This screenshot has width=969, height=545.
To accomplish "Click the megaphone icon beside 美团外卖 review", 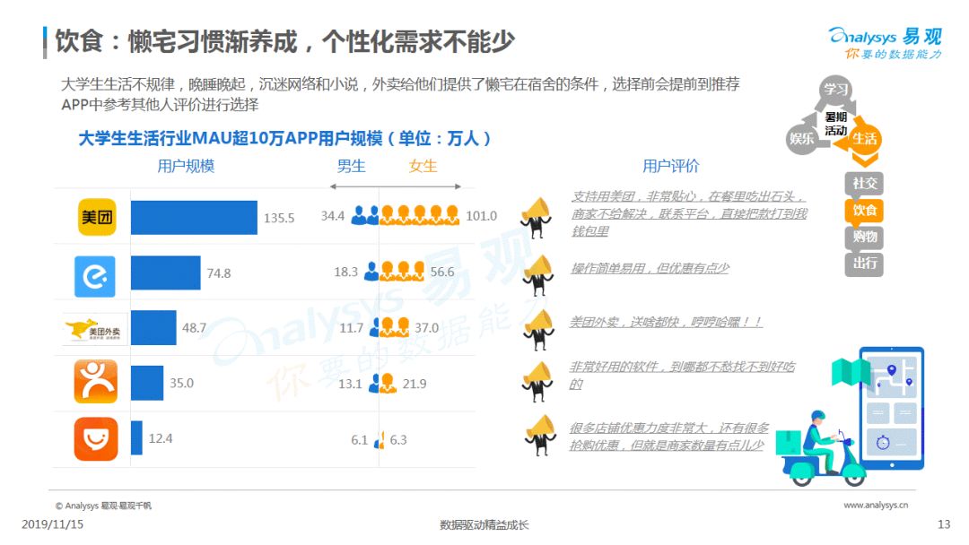I will click(538, 330).
